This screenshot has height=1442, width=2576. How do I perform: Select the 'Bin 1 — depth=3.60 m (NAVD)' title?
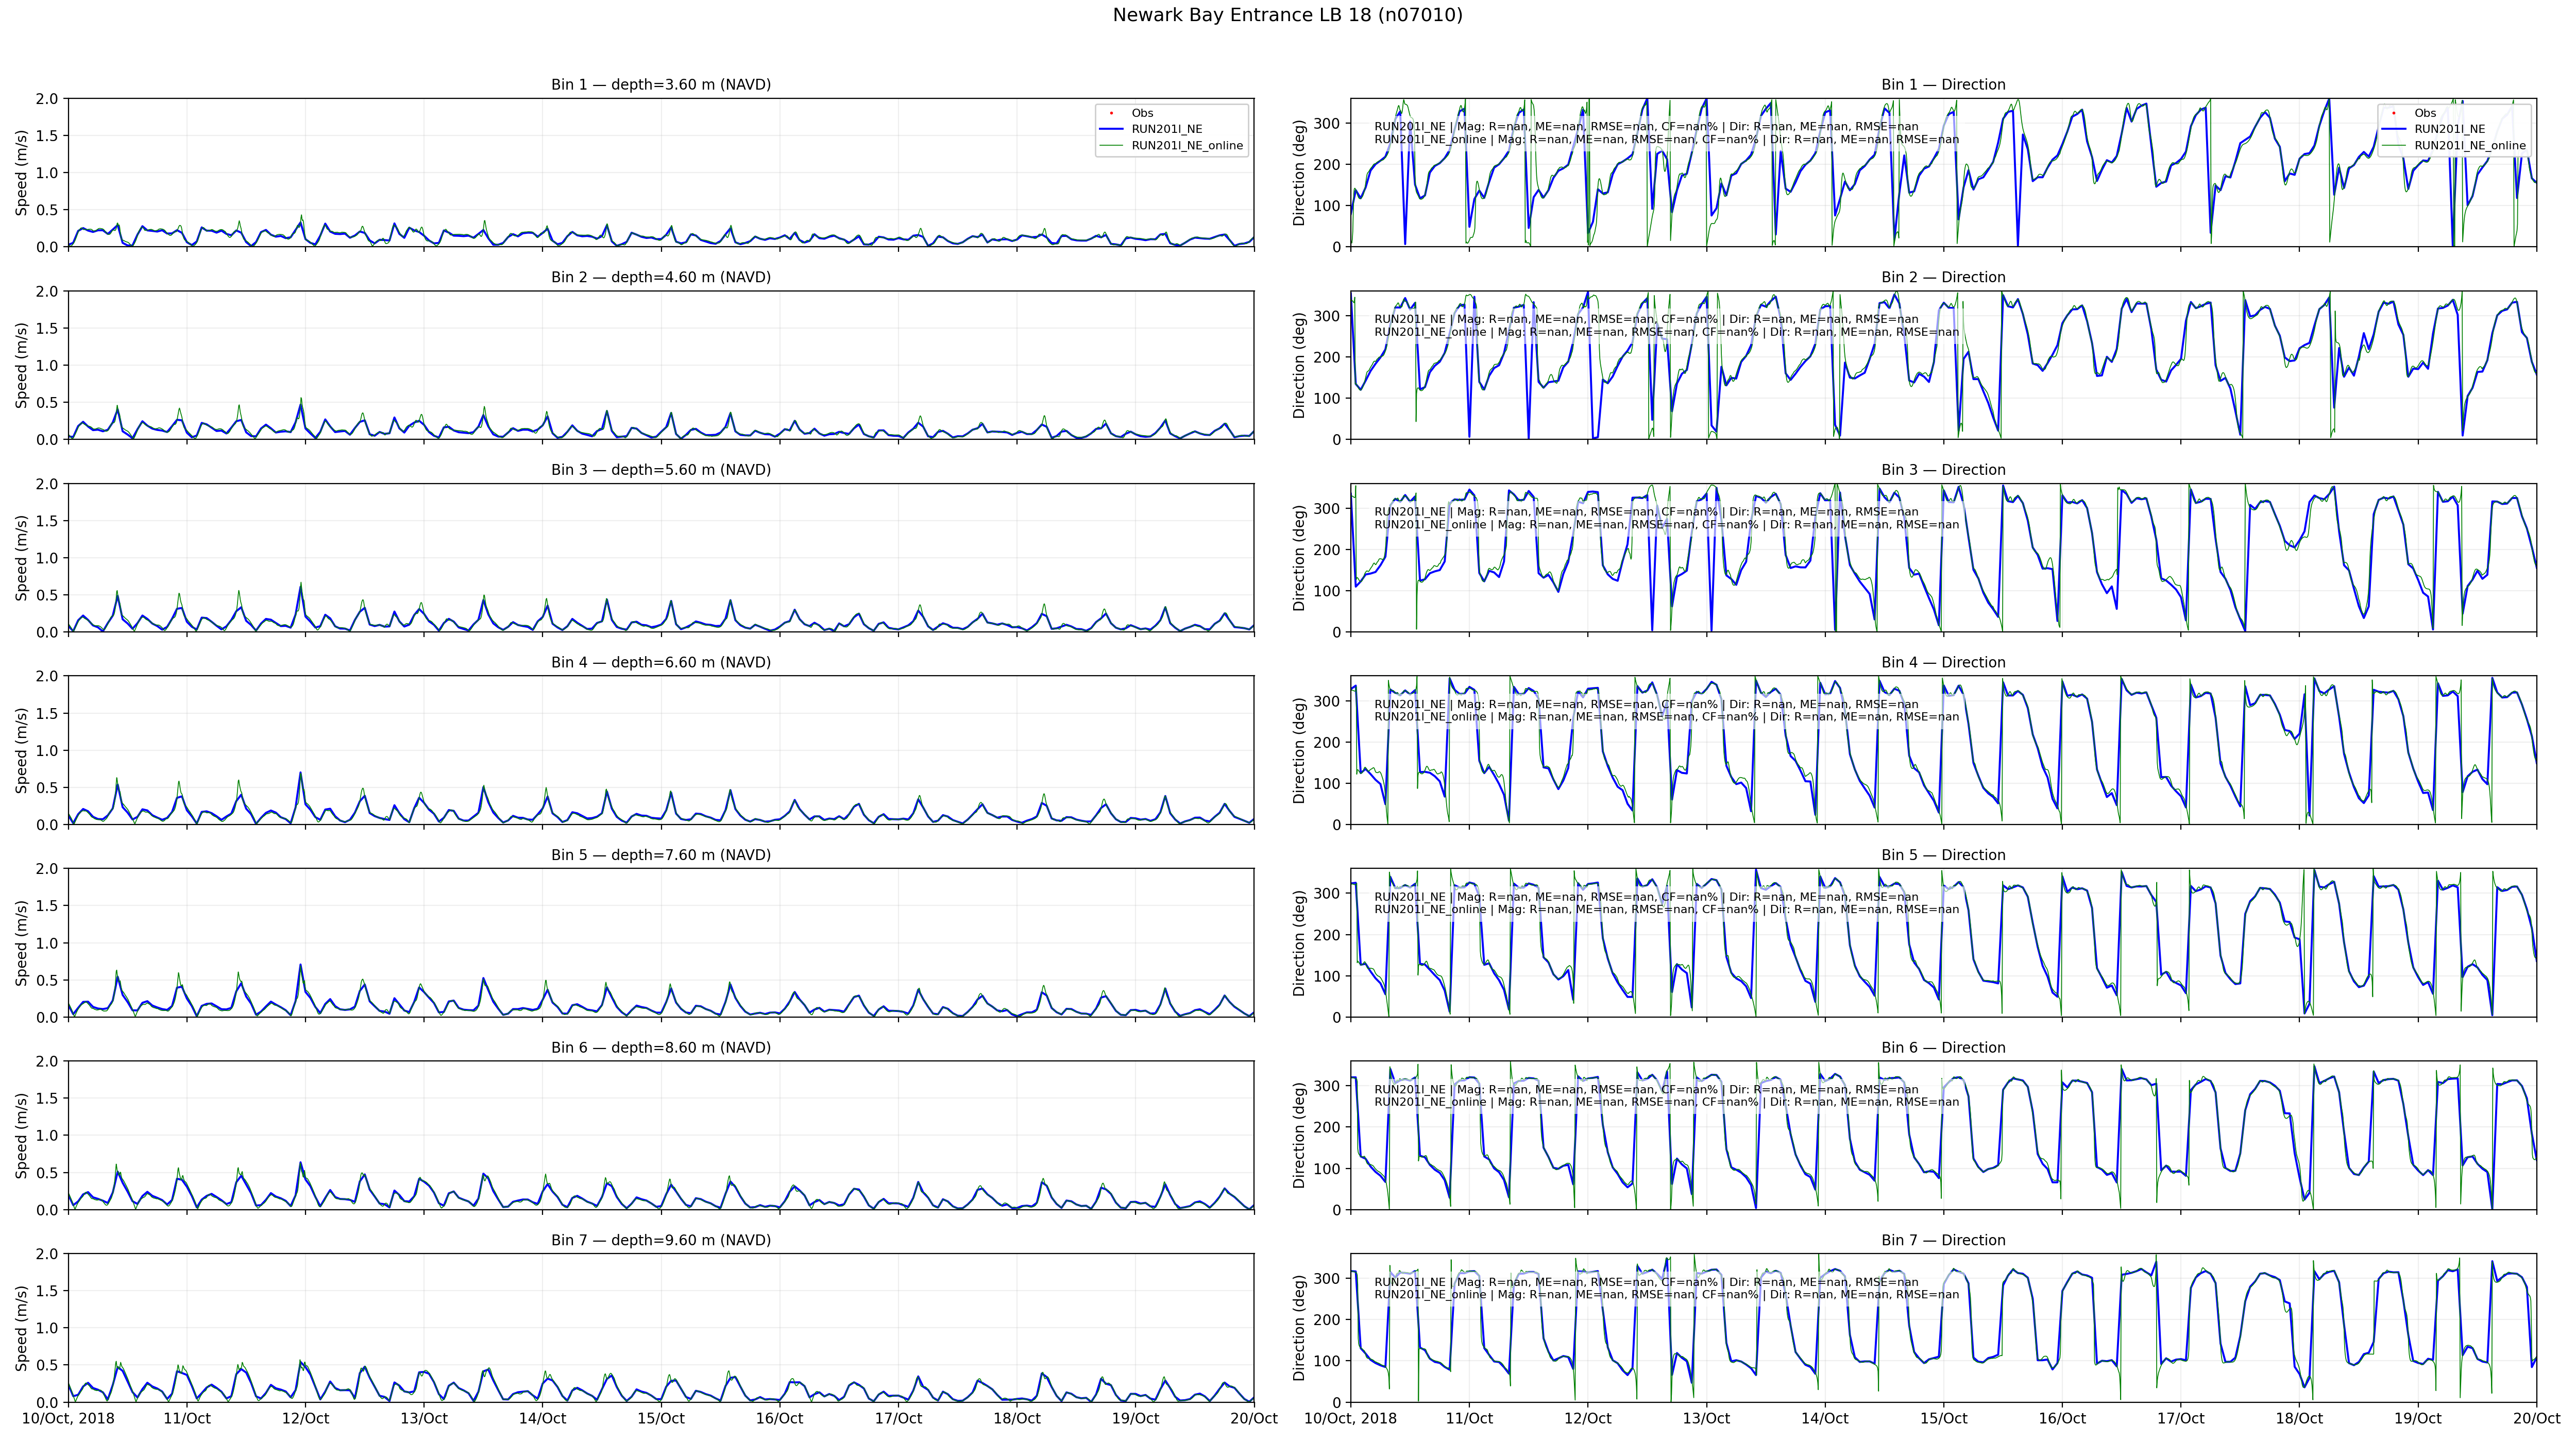[661, 85]
